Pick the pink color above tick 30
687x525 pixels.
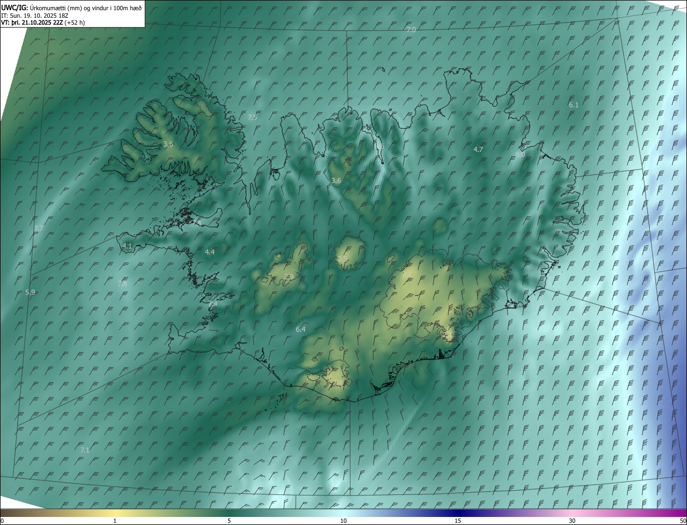tap(572, 513)
